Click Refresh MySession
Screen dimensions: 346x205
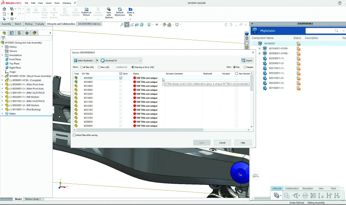coord(120,12)
